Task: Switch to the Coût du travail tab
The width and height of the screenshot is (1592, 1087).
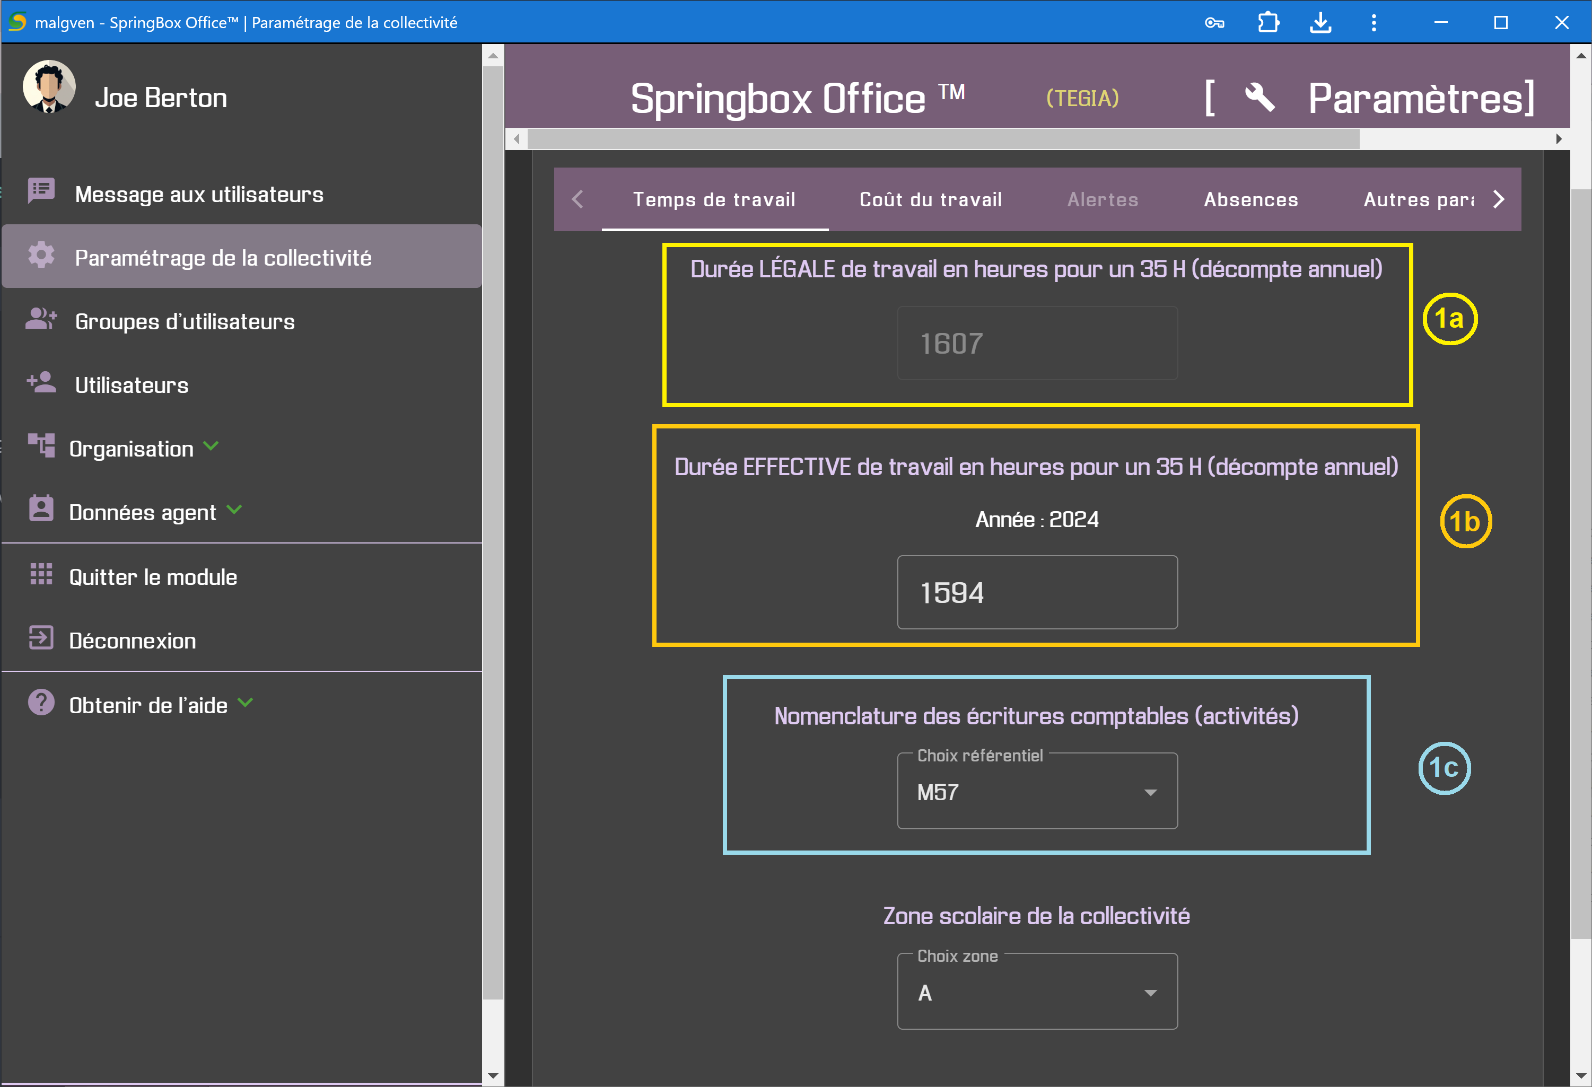Action: tap(931, 199)
